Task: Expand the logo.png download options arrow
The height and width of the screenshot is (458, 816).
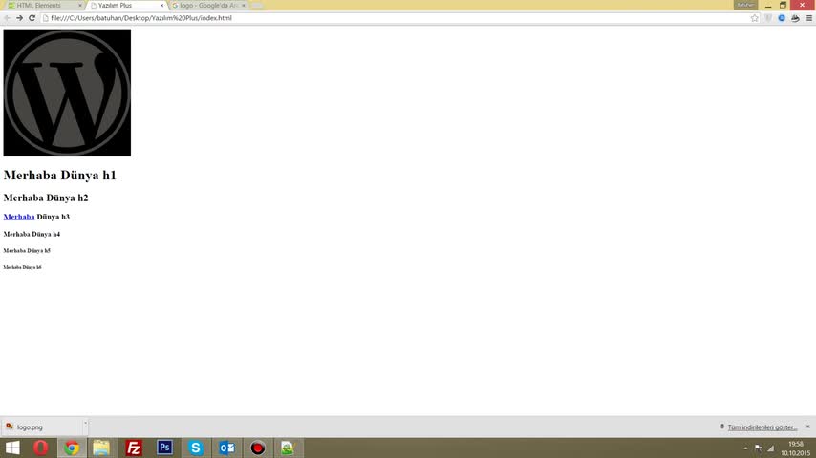Action: [x=85, y=423]
